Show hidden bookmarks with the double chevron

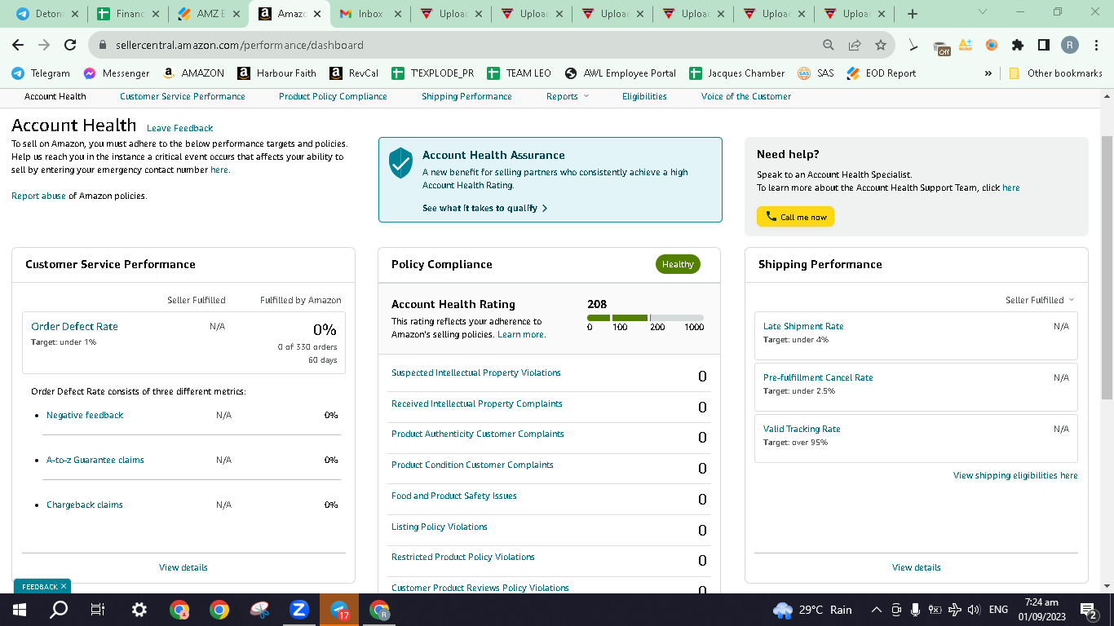click(x=988, y=73)
